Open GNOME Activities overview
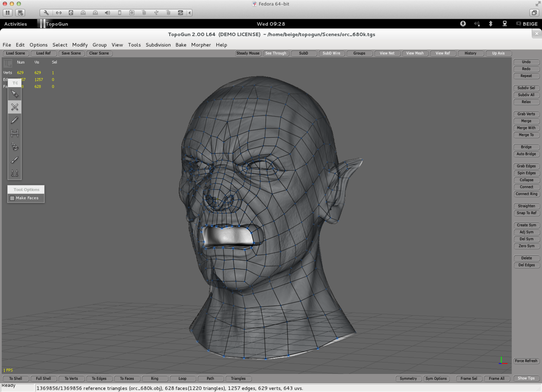 [15, 24]
